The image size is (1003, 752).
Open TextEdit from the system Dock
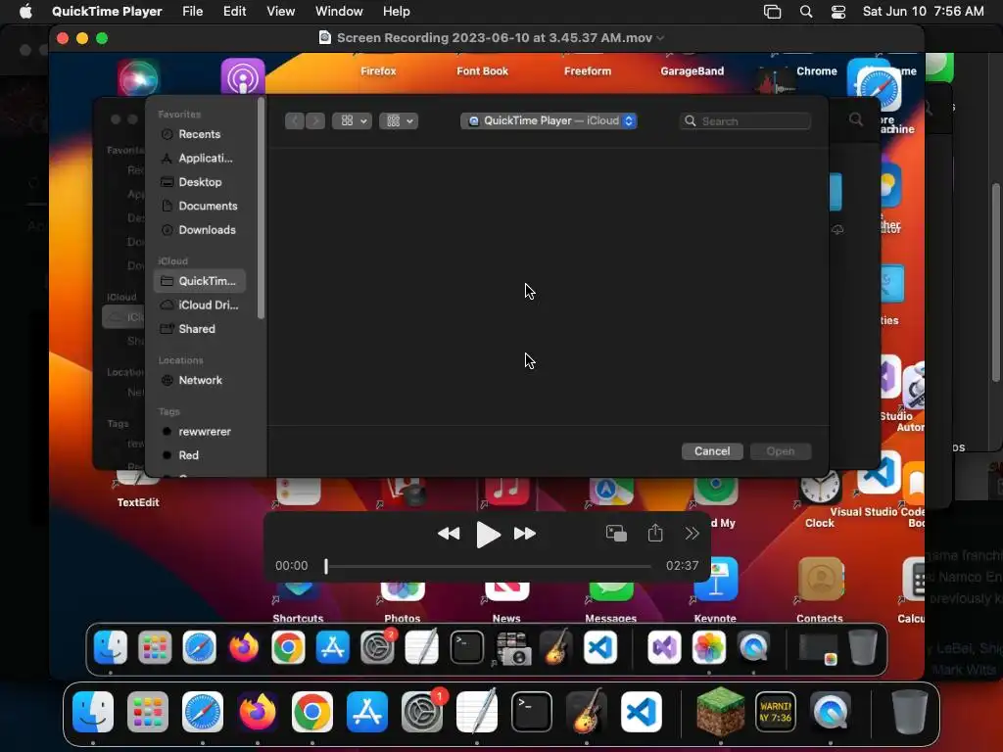pyautogui.click(x=477, y=712)
